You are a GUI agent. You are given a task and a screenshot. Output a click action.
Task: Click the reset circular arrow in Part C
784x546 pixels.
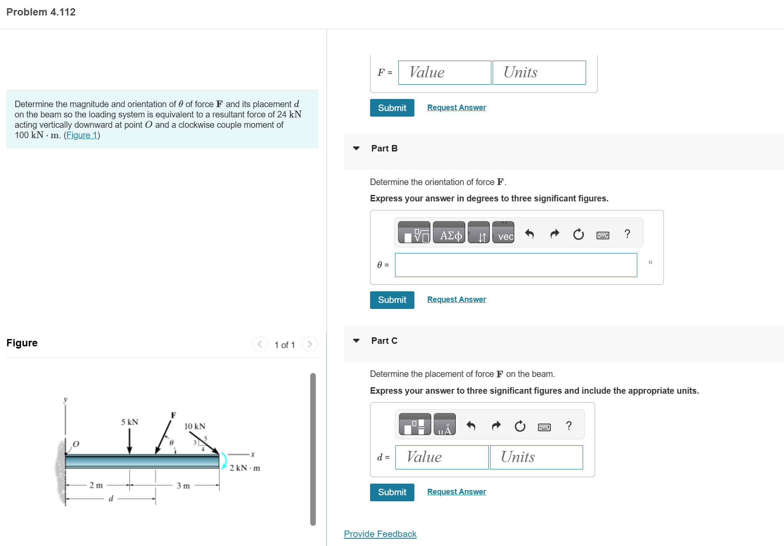520,426
